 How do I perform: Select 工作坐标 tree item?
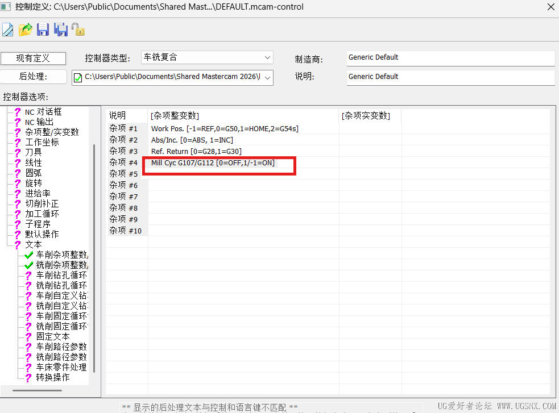click(42, 143)
